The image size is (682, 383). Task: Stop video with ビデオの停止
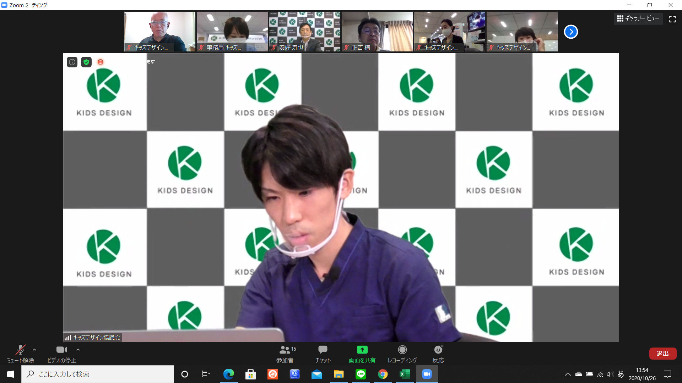[x=61, y=354]
